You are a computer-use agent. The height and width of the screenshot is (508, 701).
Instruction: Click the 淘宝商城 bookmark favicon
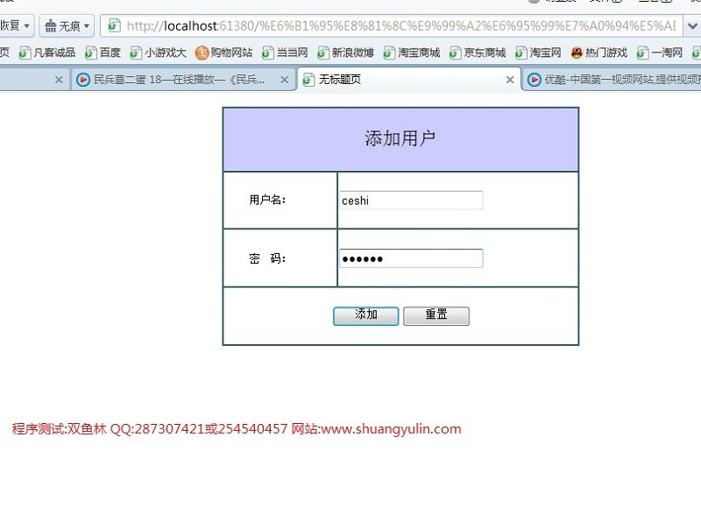pyautogui.click(x=389, y=53)
